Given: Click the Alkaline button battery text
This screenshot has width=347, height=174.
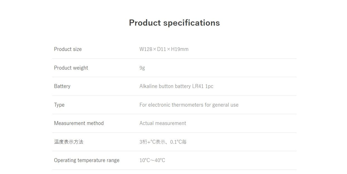Looking at the screenshot, I should tap(165, 86).
